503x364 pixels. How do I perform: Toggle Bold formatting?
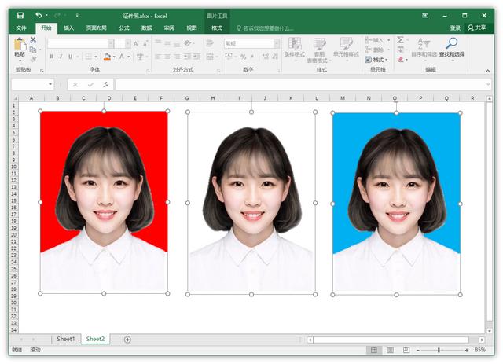(51, 57)
